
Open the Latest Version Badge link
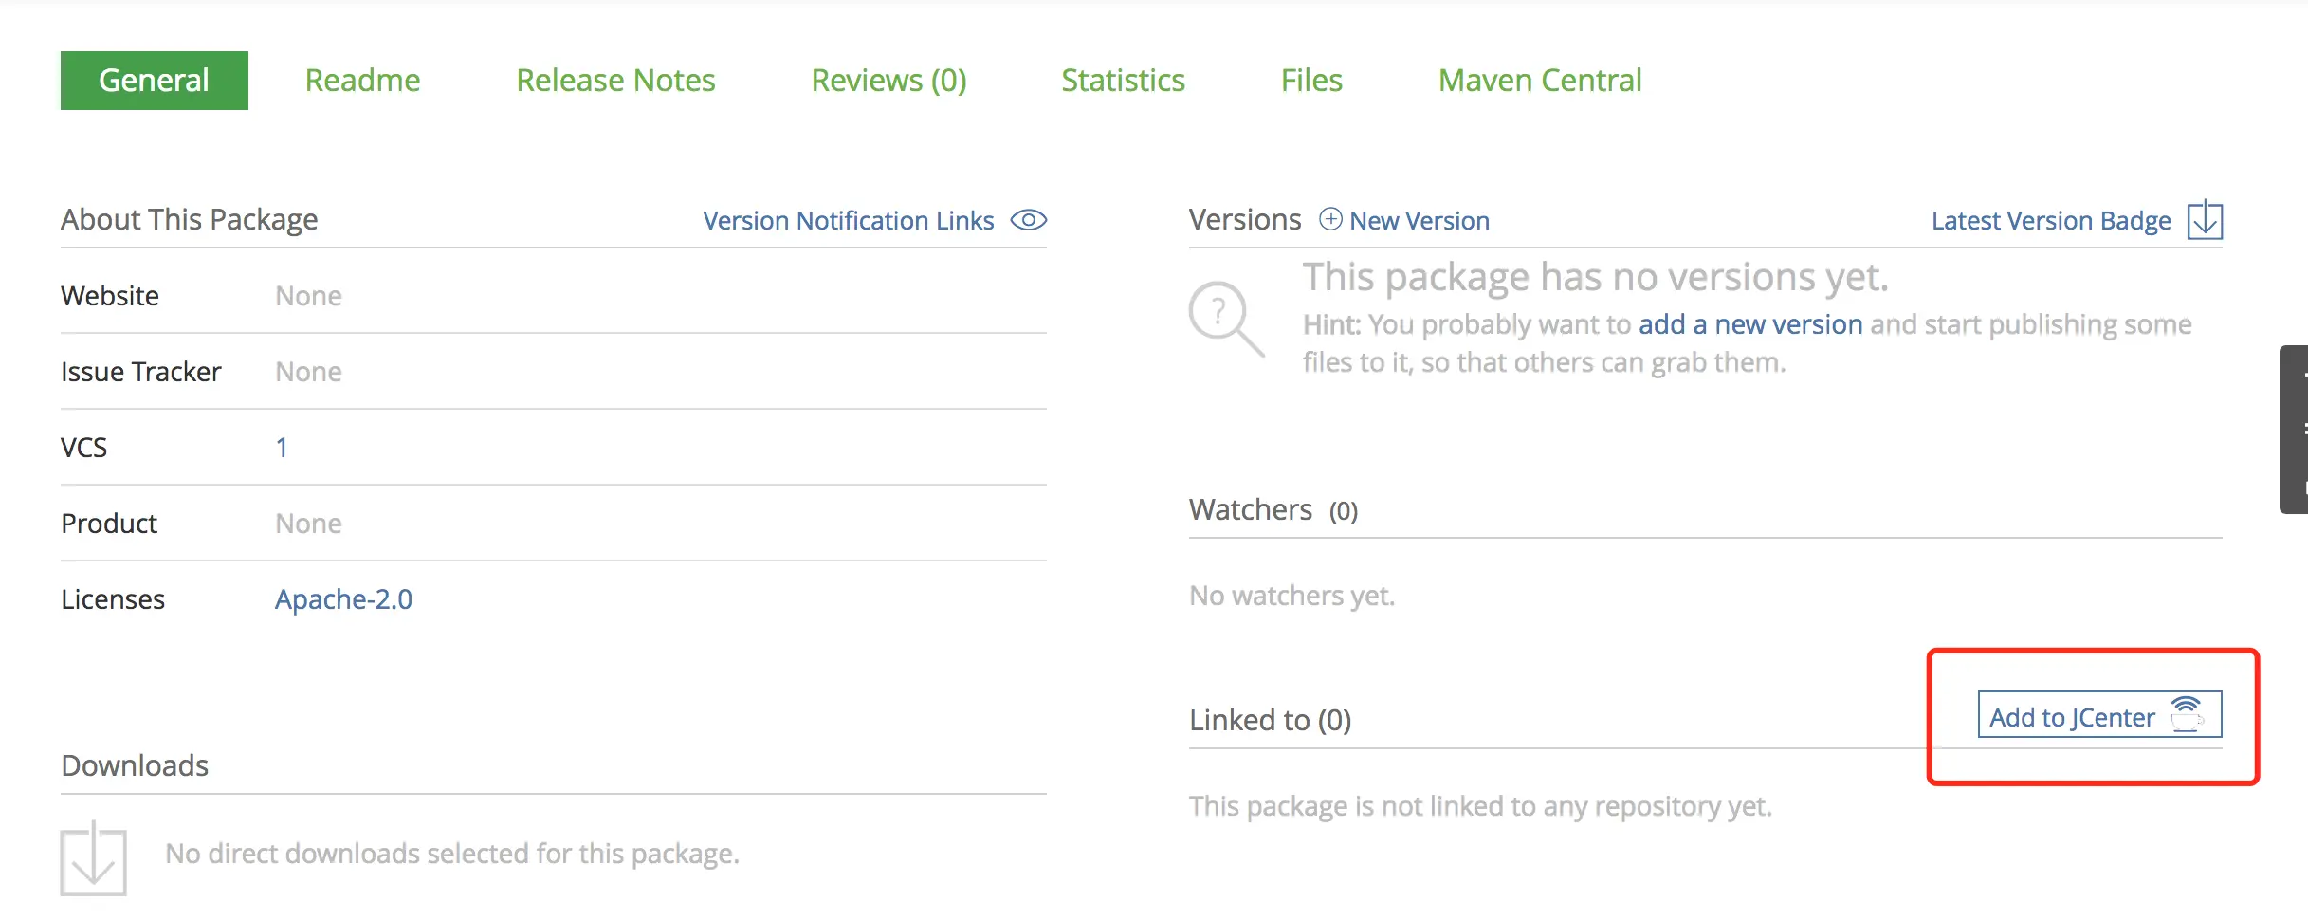click(2050, 221)
